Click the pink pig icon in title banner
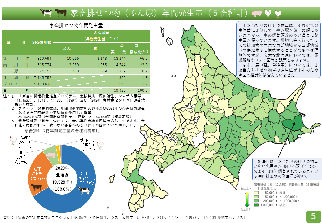 click(x=257, y=13)
